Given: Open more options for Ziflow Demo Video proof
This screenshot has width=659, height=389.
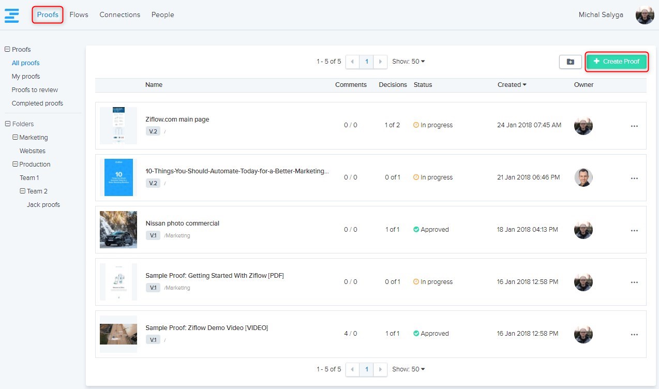Looking at the screenshot, I should [x=634, y=335].
